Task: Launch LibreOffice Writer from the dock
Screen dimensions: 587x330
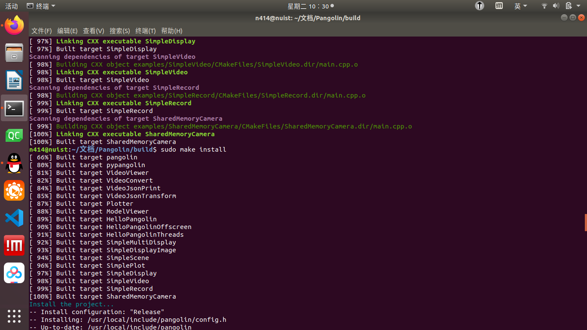Action: click(14, 80)
